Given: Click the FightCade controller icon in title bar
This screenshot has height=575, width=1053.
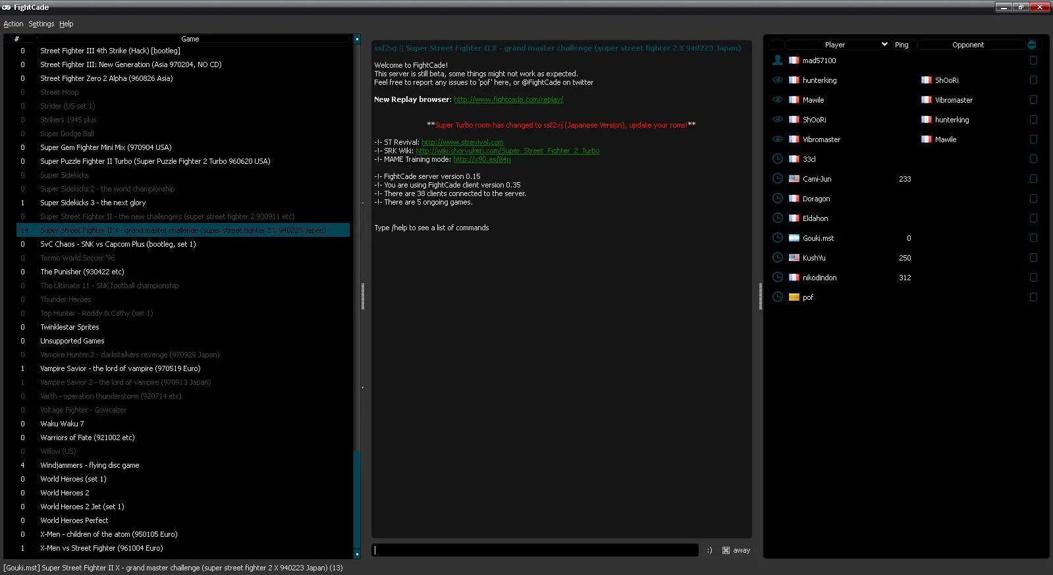Looking at the screenshot, I should (7, 7).
